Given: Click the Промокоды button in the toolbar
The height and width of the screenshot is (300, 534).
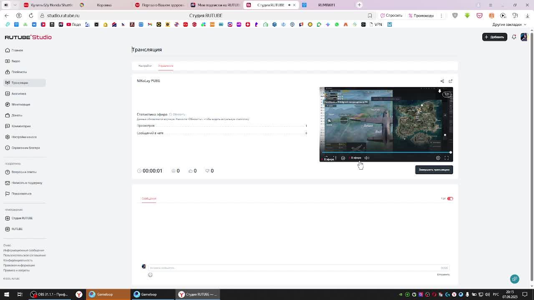Looking at the screenshot, I should pos(421,15).
